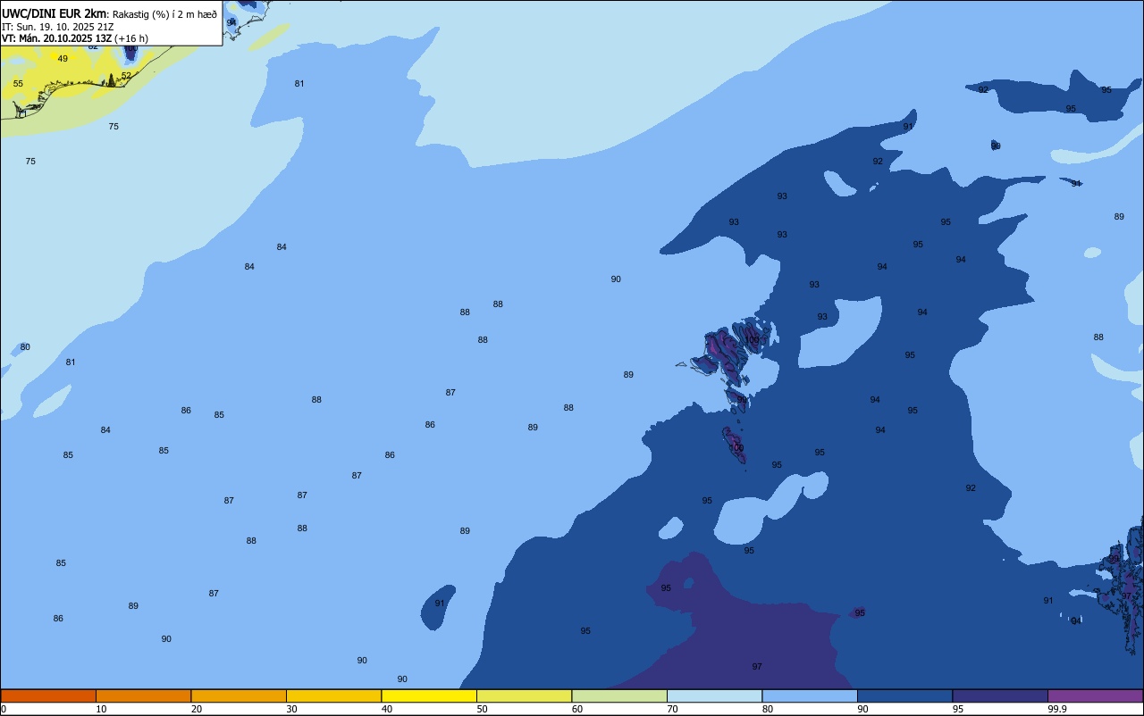Click the '20' label under the legend

(x=197, y=709)
